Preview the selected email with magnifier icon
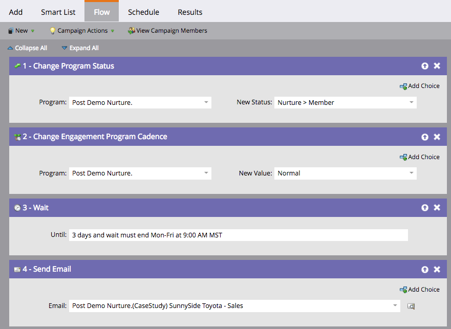Viewport: 451px width, 329px height. [x=411, y=306]
